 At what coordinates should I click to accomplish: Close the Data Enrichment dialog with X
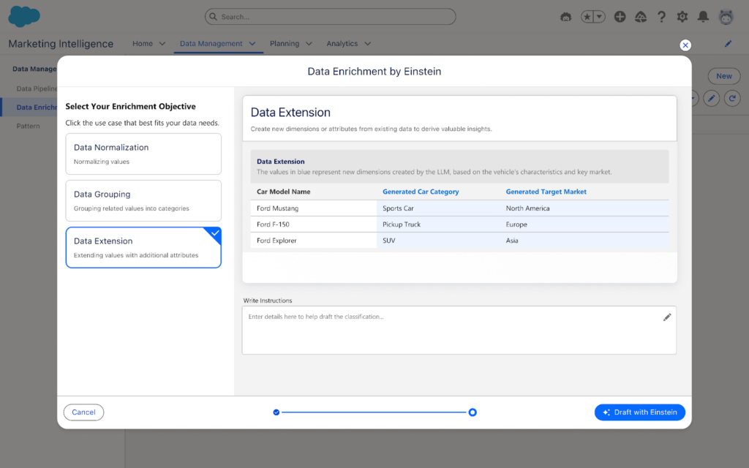[685, 45]
